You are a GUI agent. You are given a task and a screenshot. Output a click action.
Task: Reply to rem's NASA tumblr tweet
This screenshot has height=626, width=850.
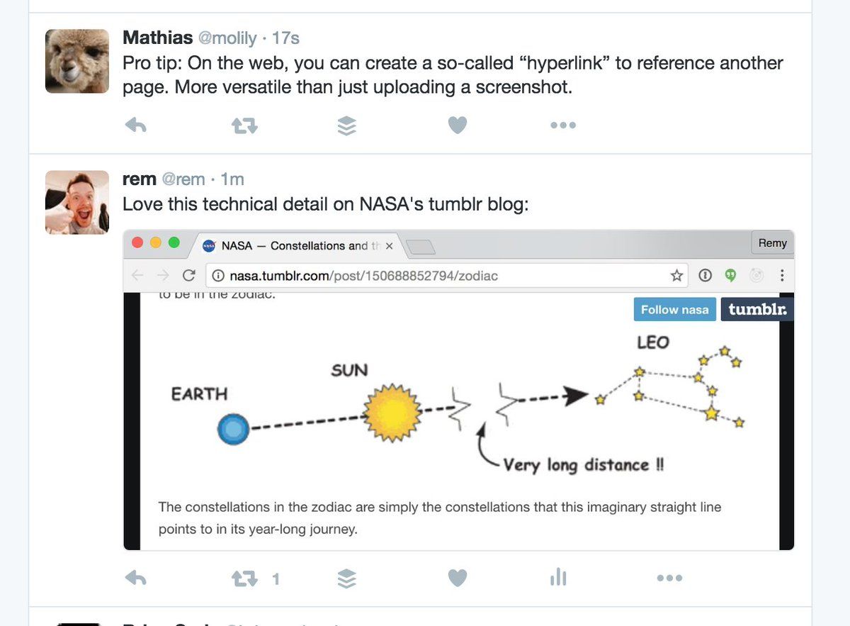[x=135, y=578]
